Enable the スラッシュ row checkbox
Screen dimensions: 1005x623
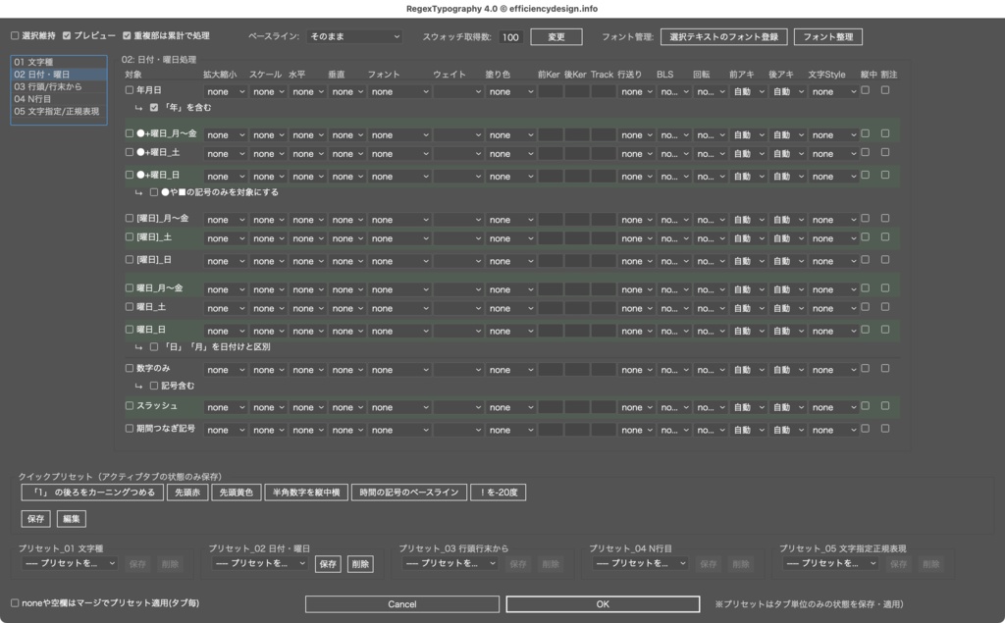(x=130, y=406)
